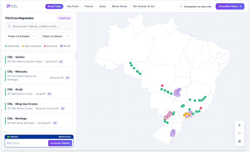The image size is (250, 152).
Task: Choose the Minas Gerais tab
Action: [120, 6]
